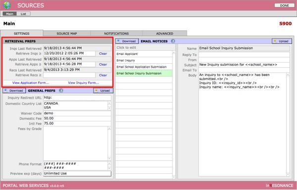Clear the Retrieve Recs date
This screenshot has width=297, height=190.
(103, 75)
